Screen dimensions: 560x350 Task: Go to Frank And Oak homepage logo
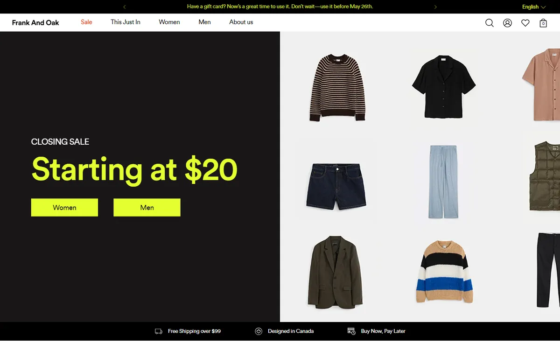tap(35, 22)
